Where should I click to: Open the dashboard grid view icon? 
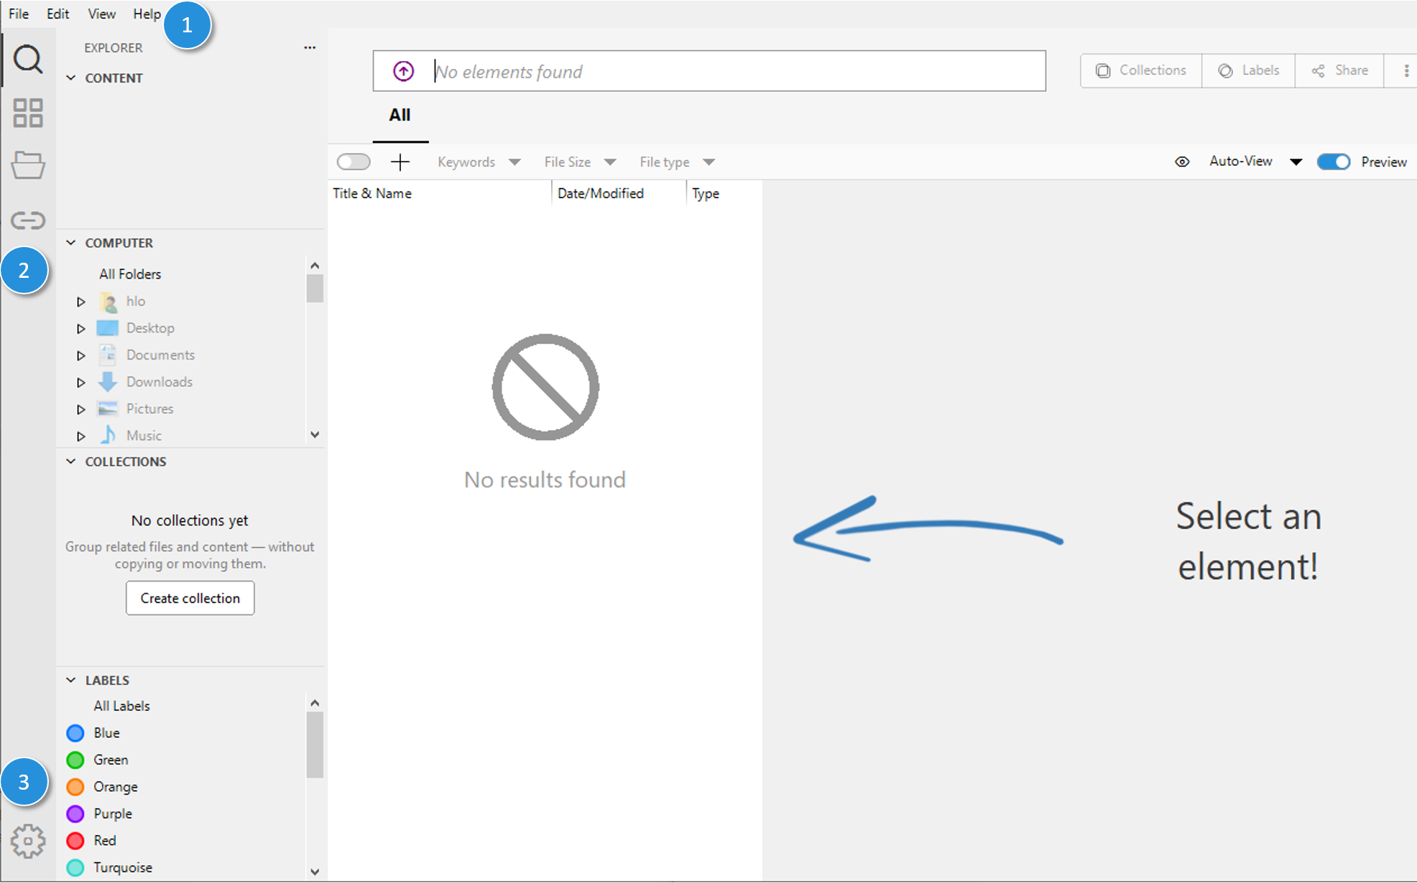(28, 113)
